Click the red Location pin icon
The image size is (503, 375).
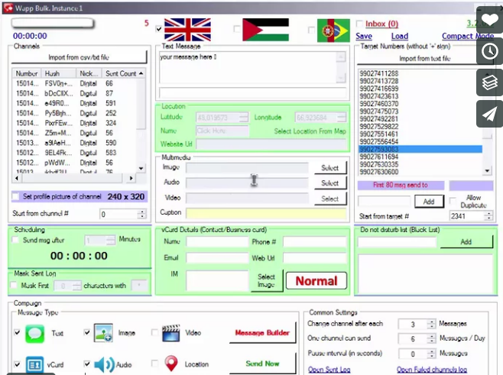pos(170,364)
